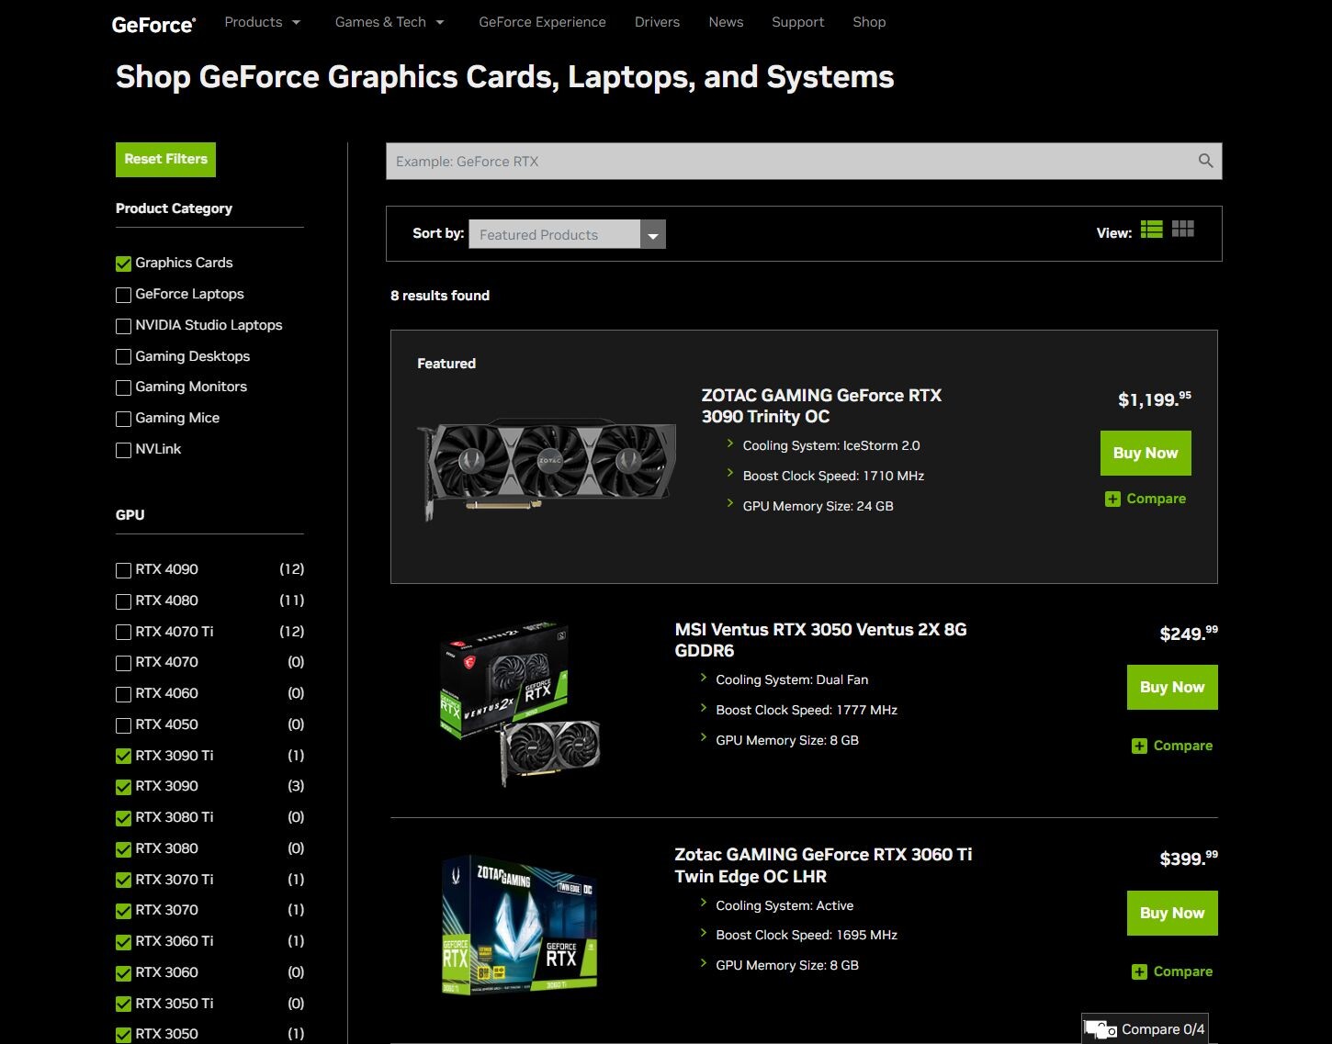Check the RTX 4080 filter
The height and width of the screenshot is (1044, 1332).
[x=123, y=601]
